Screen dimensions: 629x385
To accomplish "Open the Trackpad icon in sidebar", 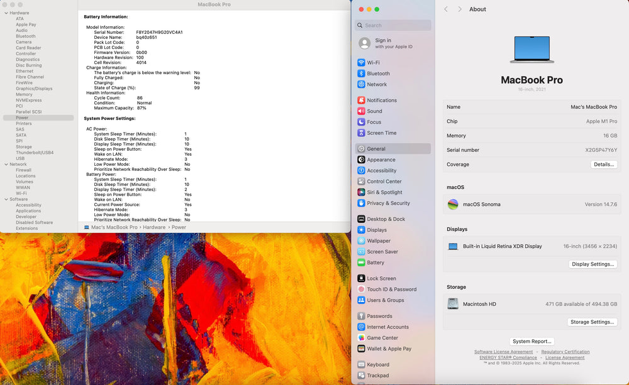I will click(x=361, y=376).
